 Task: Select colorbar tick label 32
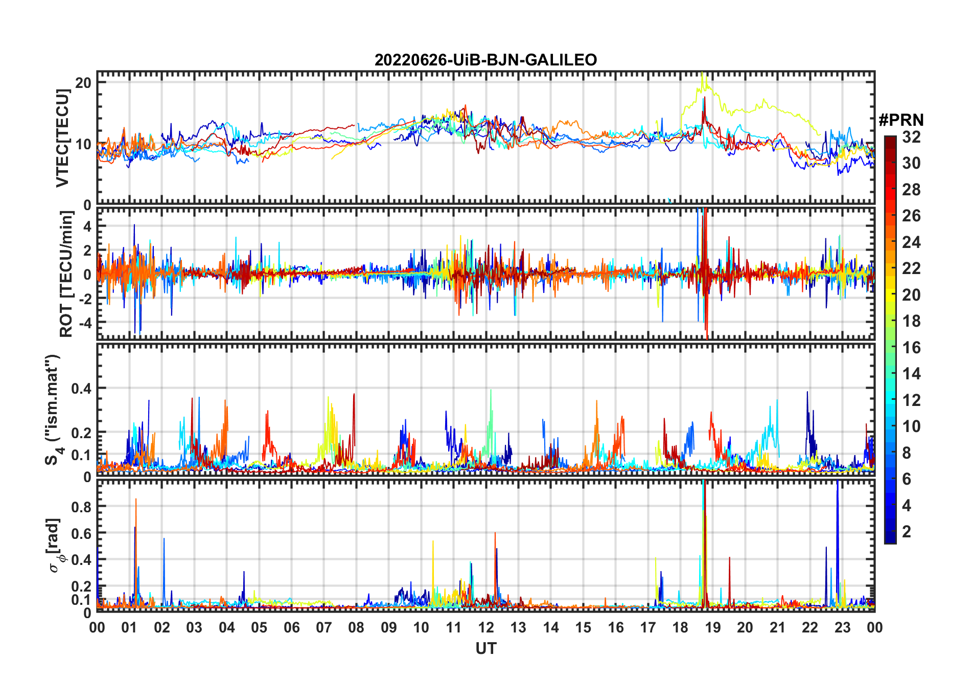click(911, 137)
